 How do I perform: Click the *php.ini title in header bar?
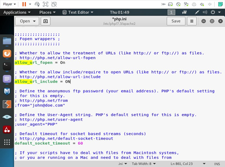[x=119, y=19]
